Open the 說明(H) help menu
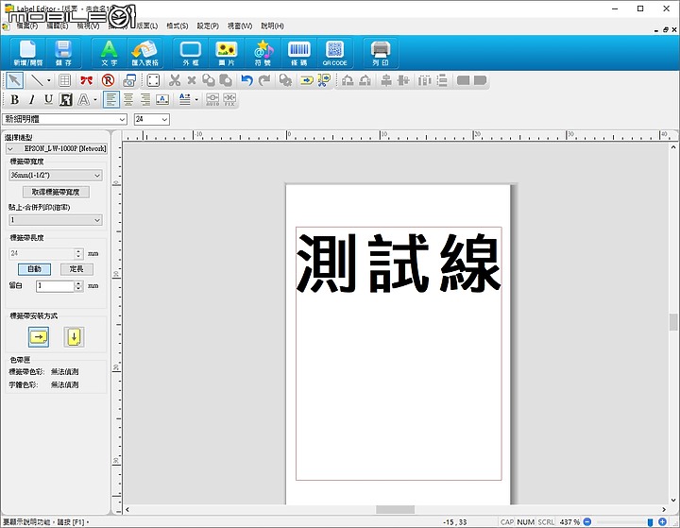This screenshot has width=680, height=528. click(x=272, y=26)
